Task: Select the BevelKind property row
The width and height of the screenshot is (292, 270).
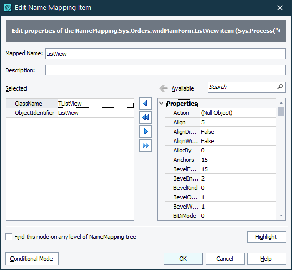Action: [x=221, y=188]
